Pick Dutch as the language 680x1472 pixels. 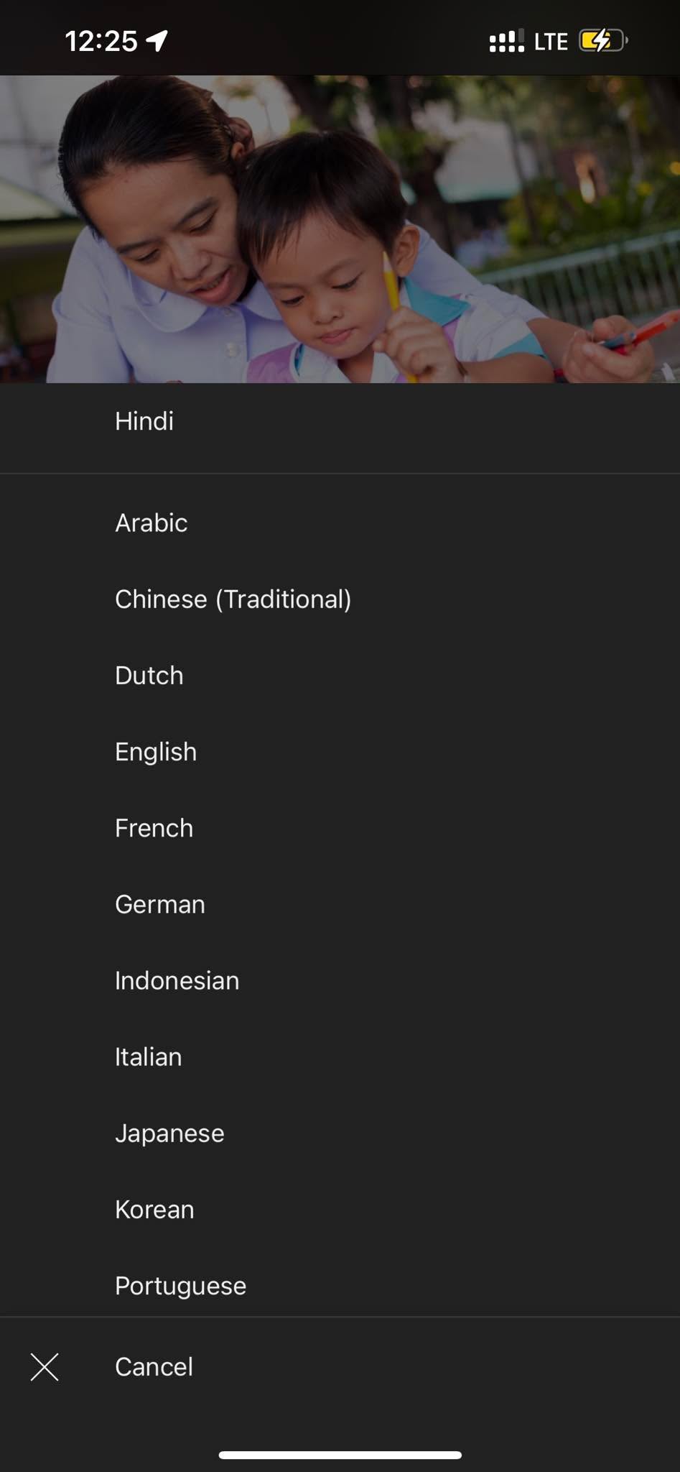[340, 676]
